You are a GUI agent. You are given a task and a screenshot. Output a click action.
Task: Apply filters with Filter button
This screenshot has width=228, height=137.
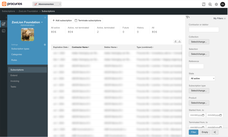pyautogui.click(x=193, y=132)
